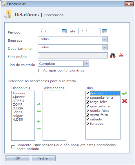Uncheck the feriados checkbox

coord(87,124)
